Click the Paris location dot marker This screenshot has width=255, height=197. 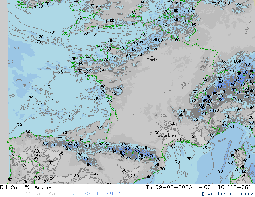click(152, 56)
